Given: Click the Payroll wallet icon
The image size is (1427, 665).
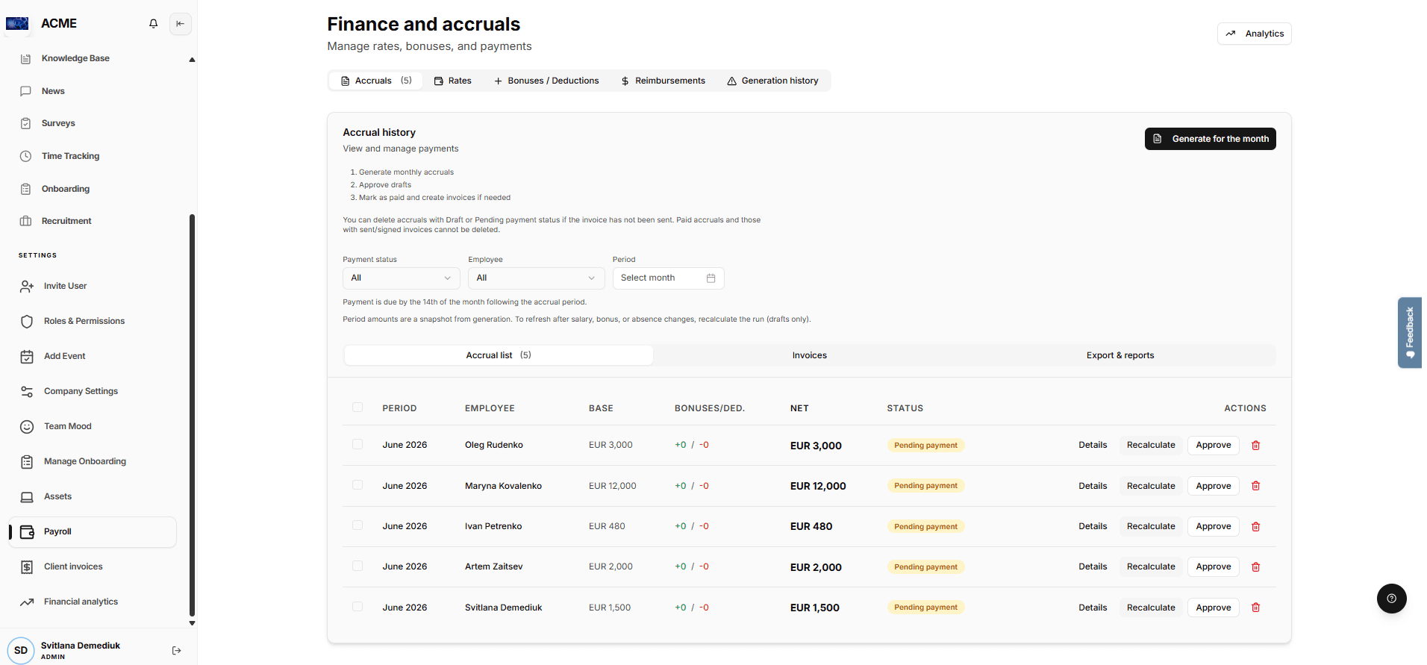Looking at the screenshot, I should tap(27, 531).
